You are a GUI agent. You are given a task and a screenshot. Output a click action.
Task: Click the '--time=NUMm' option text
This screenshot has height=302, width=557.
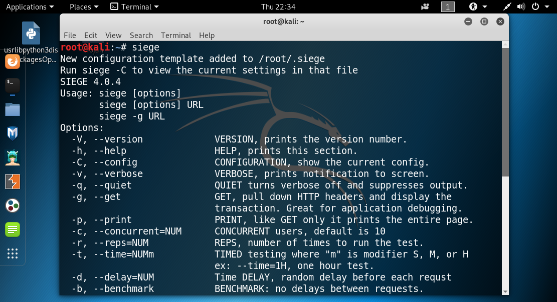124,254
